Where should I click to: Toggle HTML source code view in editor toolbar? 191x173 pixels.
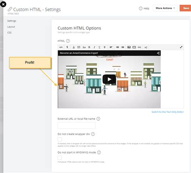[61, 47]
